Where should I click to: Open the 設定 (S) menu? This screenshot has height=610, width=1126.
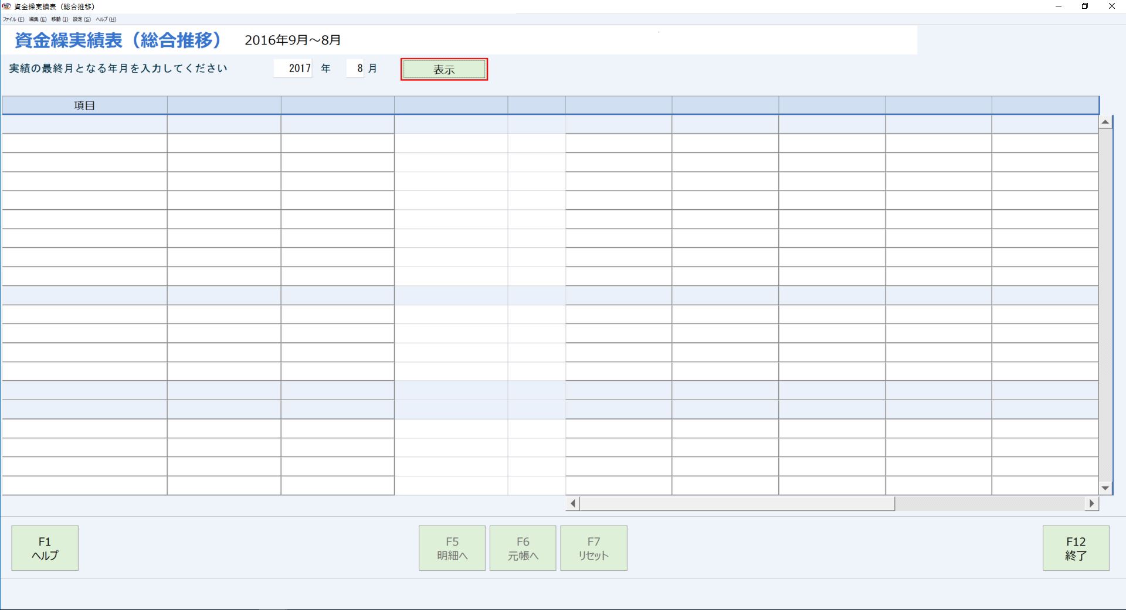click(x=82, y=19)
